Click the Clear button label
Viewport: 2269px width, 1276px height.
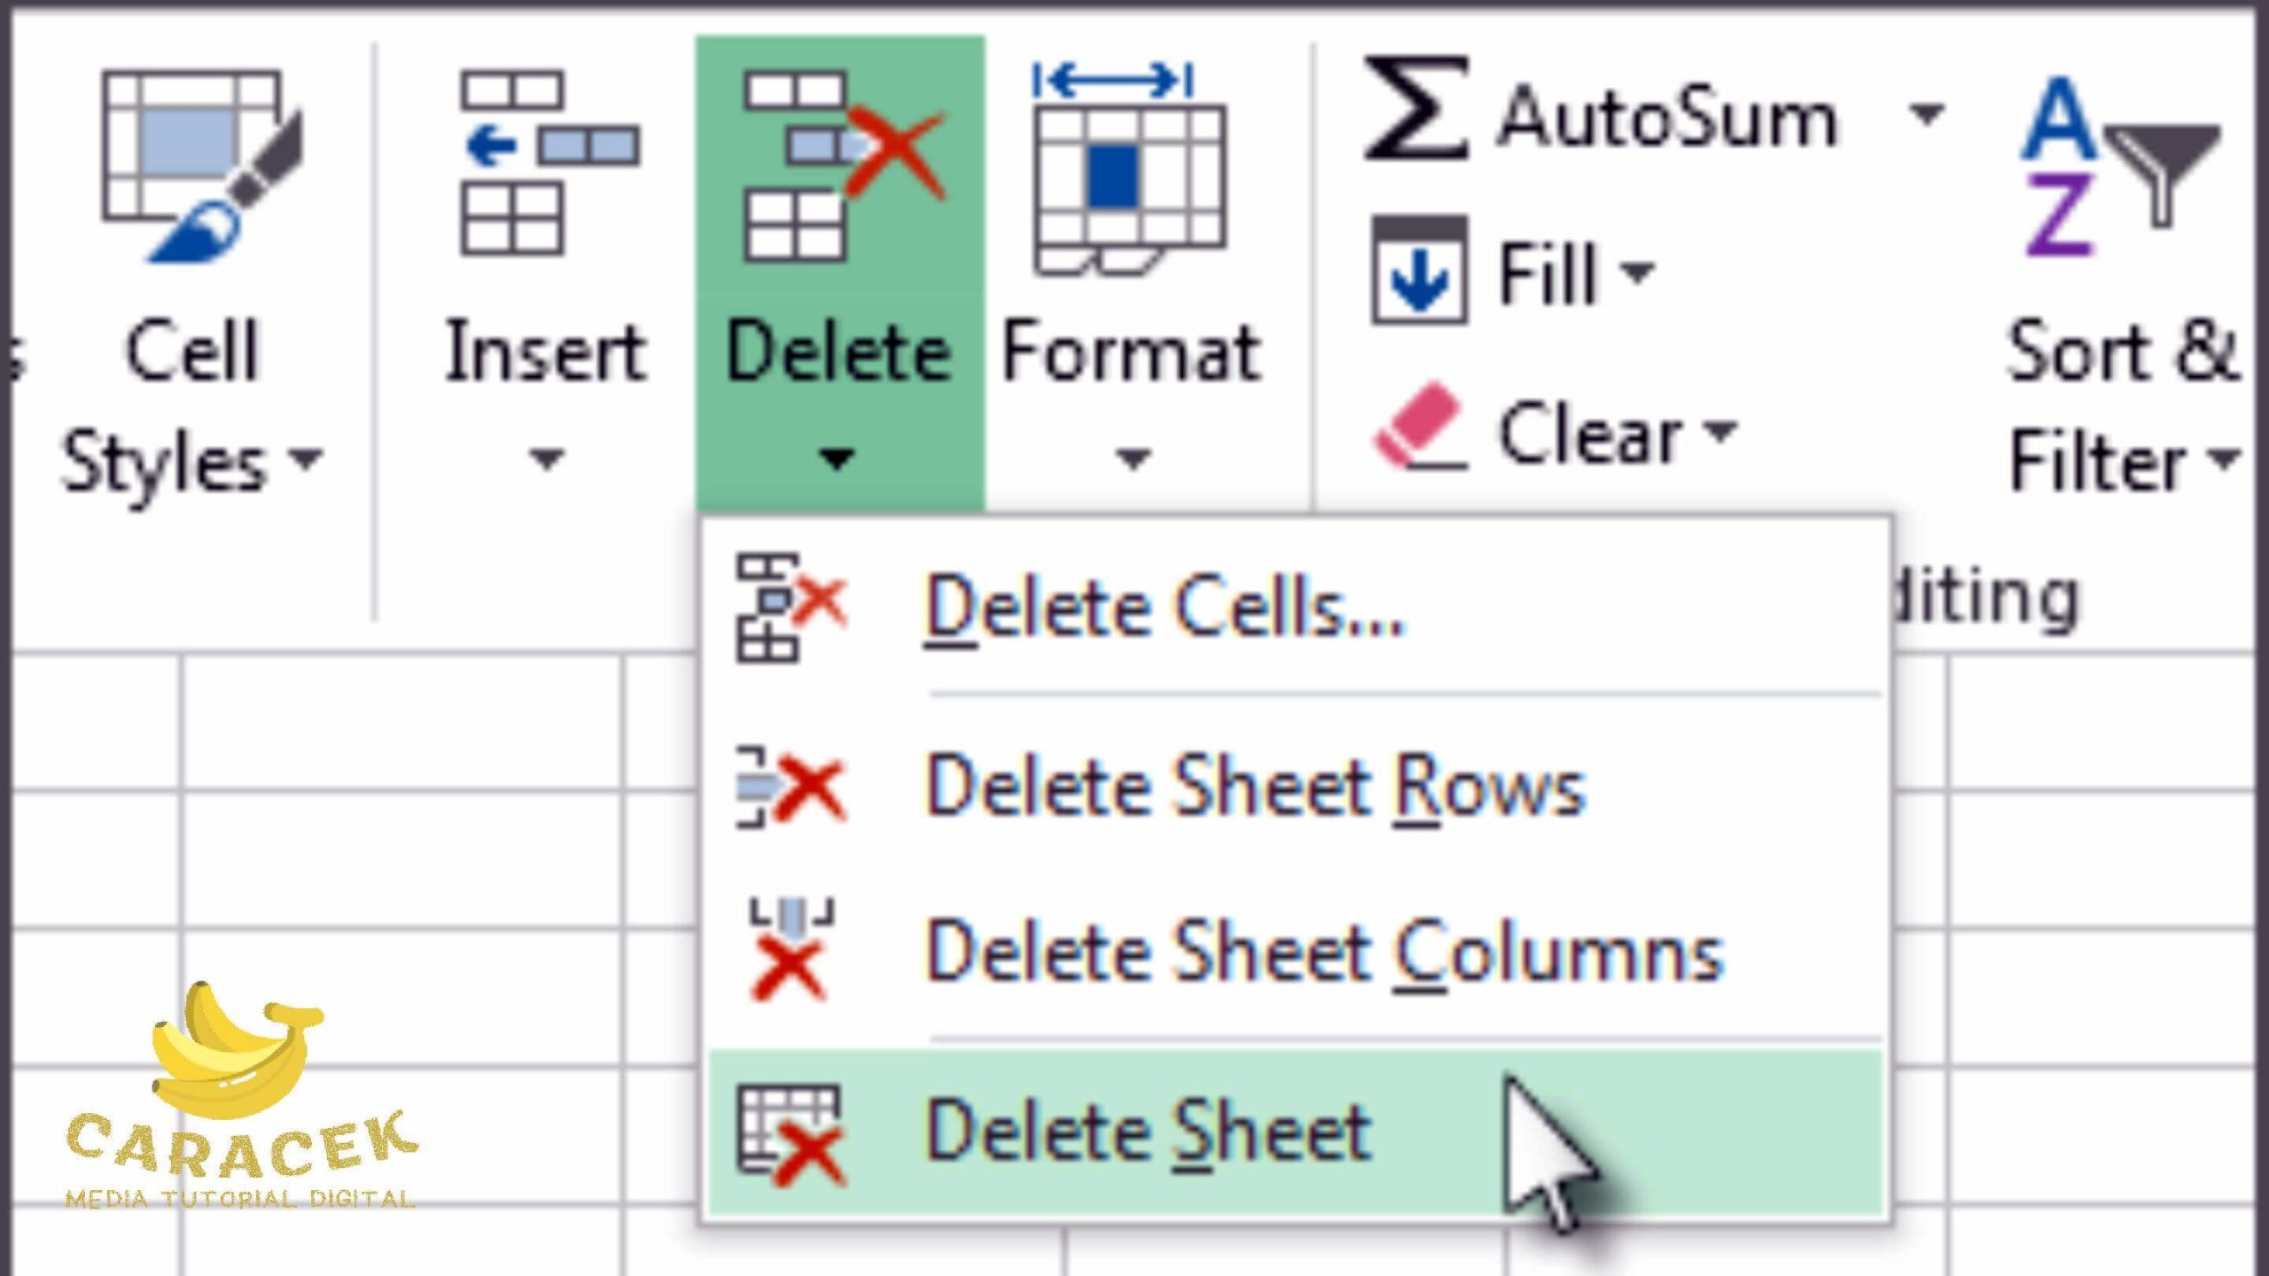[1591, 434]
